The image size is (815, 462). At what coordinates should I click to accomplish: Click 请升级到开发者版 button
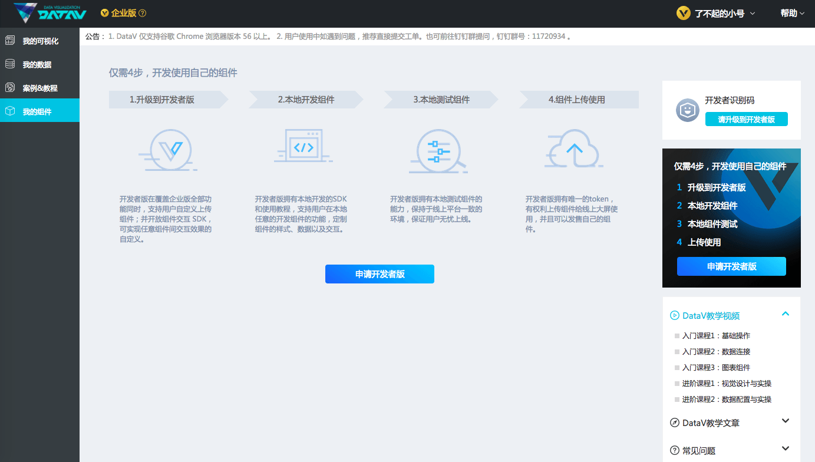tap(746, 119)
